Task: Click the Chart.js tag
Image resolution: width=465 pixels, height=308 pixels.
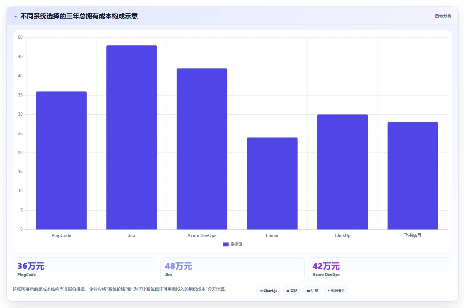Action: pyautogui.click(x=268, y=291)
